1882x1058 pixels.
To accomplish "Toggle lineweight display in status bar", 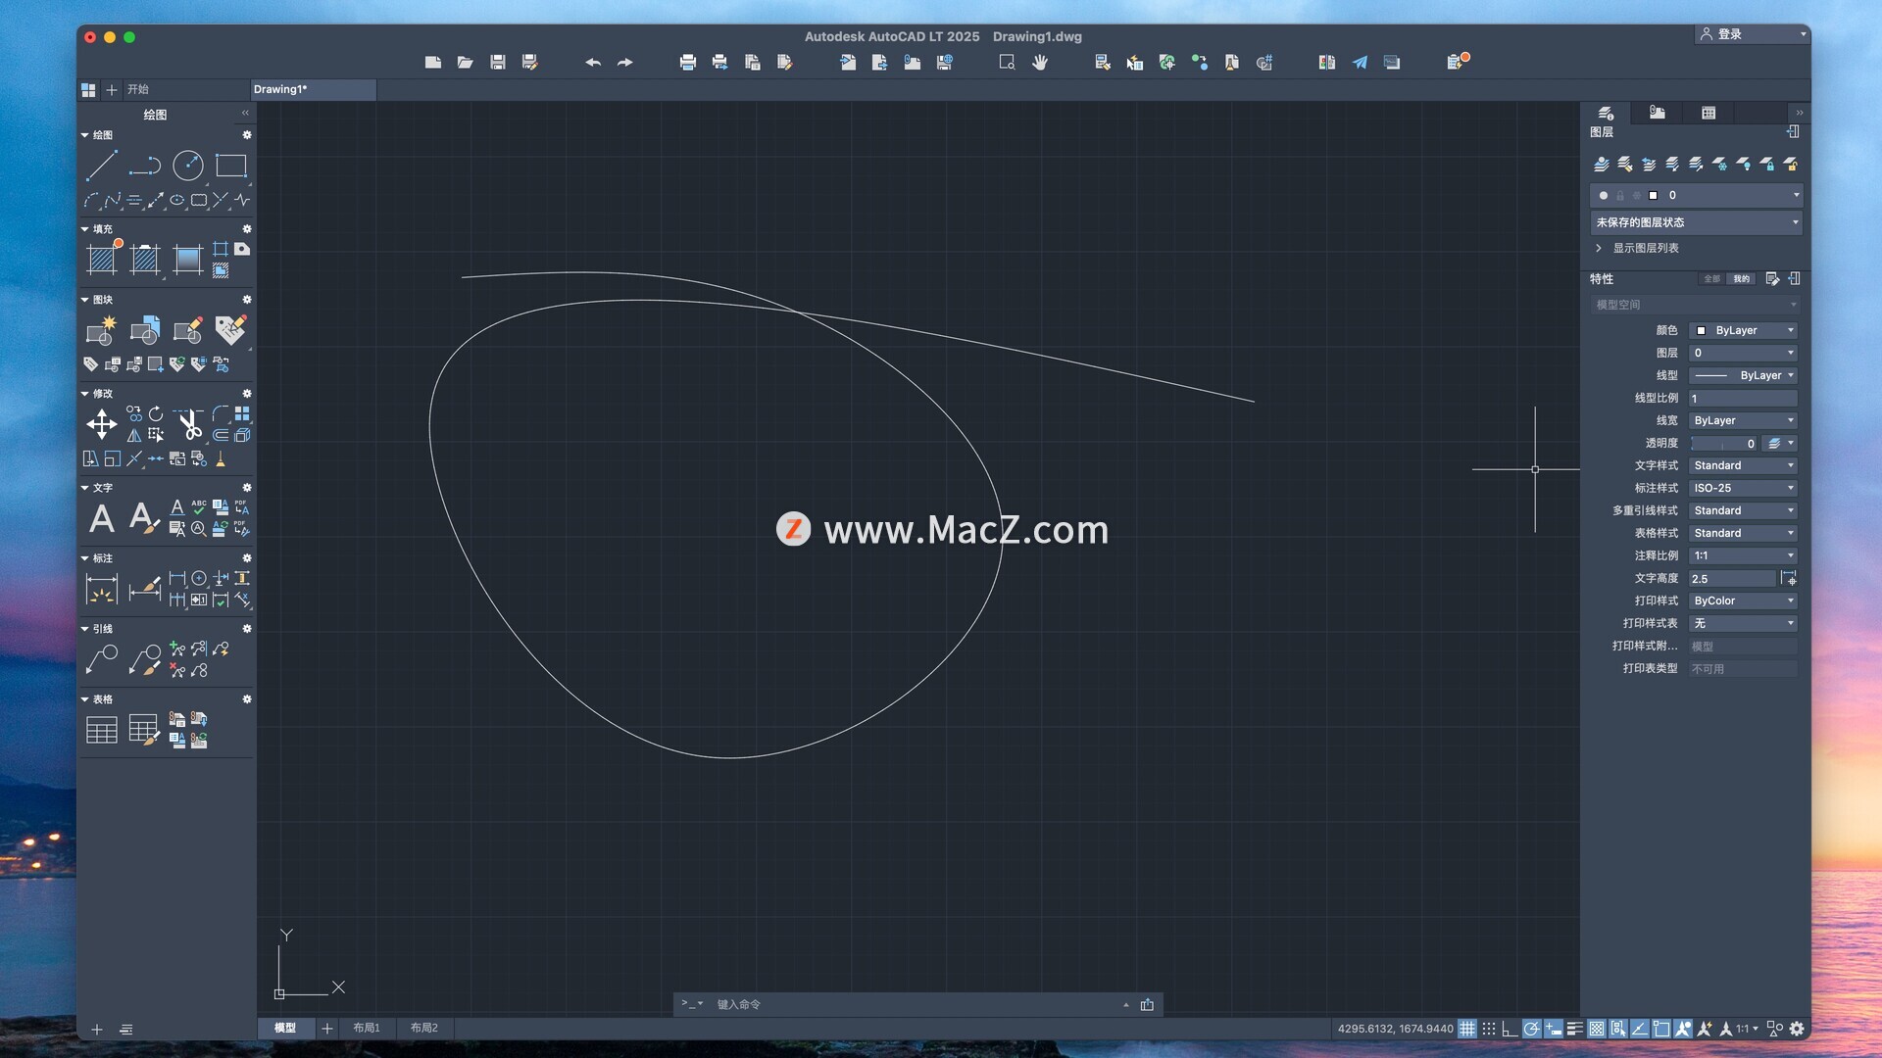I will pos(1575,1029).
